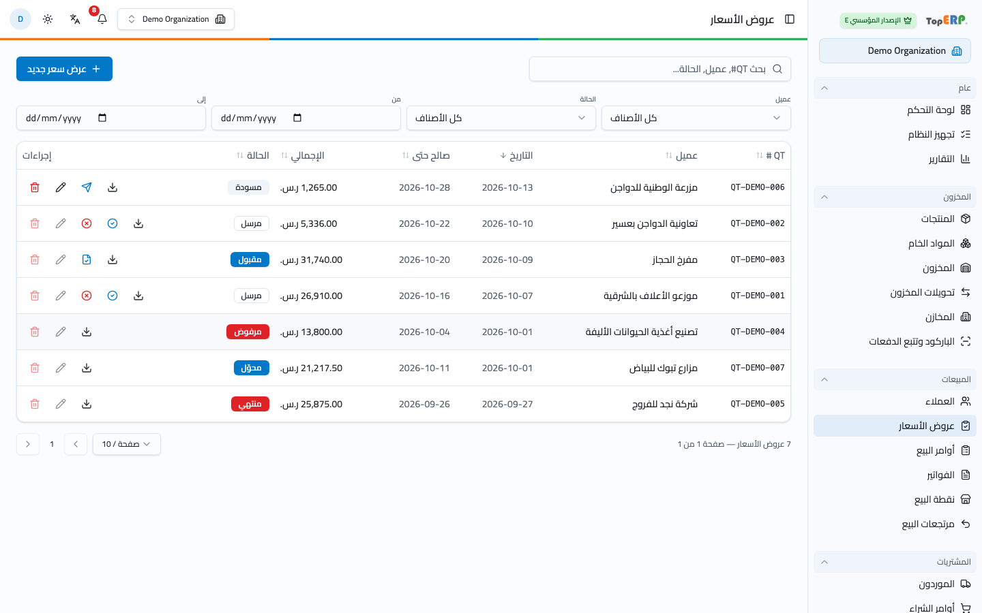Open customer filter dropdown
The width and height of the screenshot is (982, 613).
pyautogui.click(x=696, y=118)
